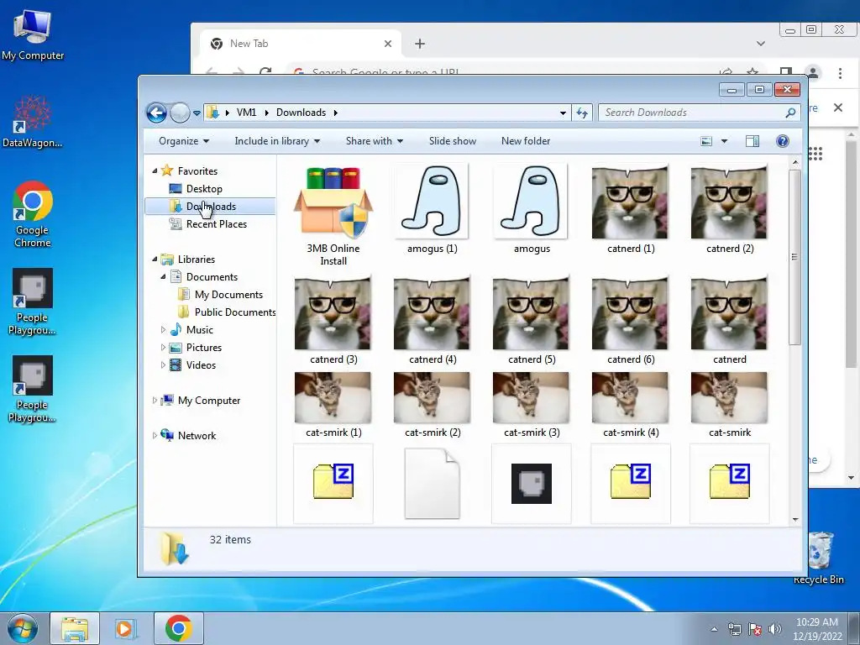
Task: Click the Forward arrow in Explorer
Action: [x=180, y=113]
